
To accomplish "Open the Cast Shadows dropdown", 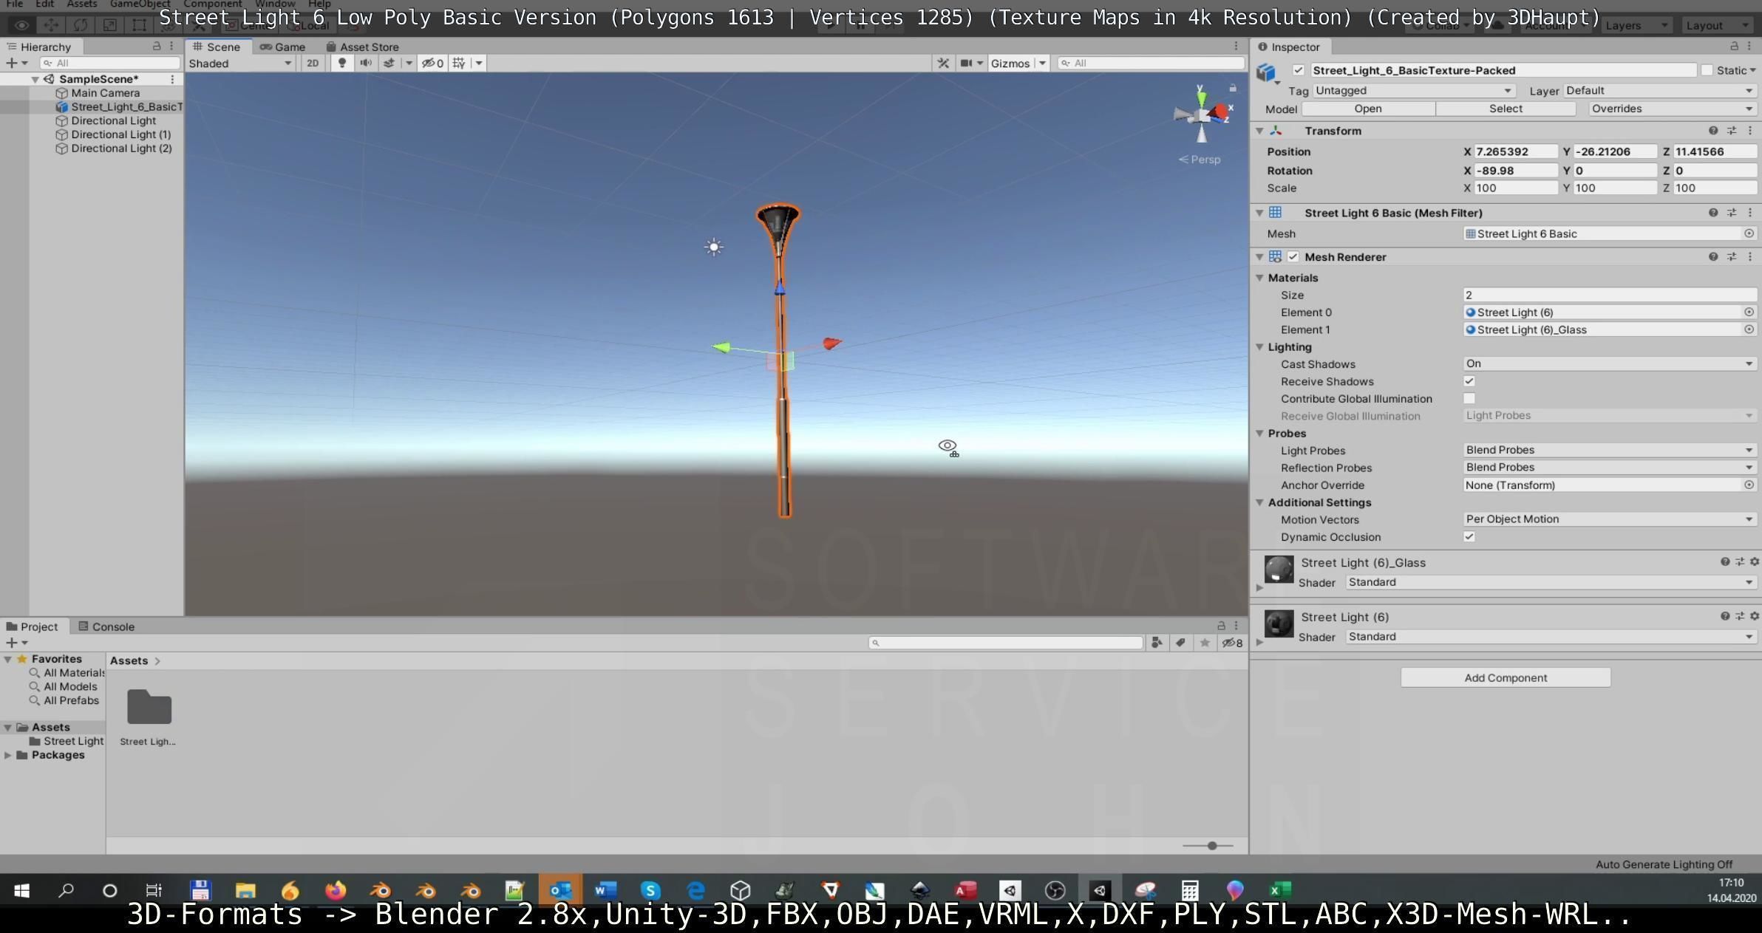I will point(1609,364).
